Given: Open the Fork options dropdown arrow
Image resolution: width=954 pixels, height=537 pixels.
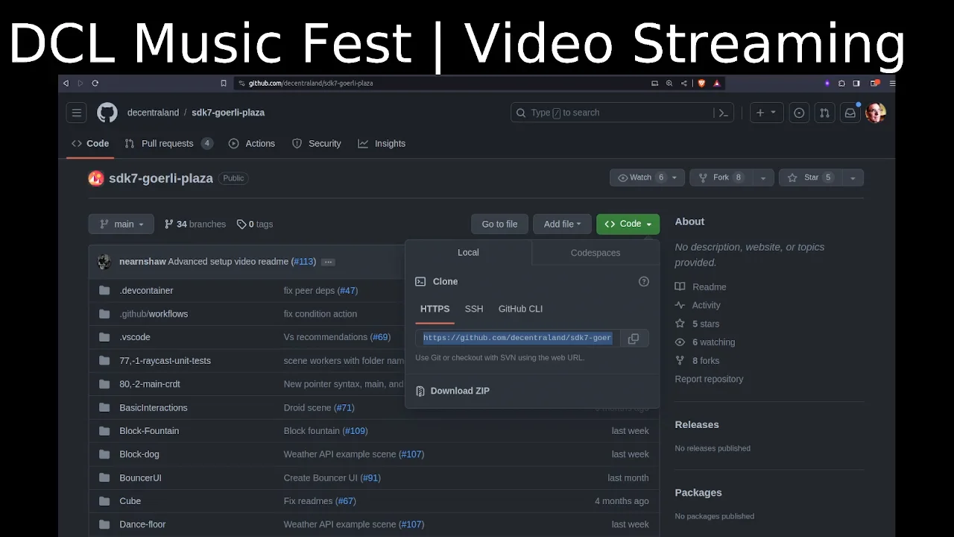Looking at the screenshot, I should [x=762, y=178].
